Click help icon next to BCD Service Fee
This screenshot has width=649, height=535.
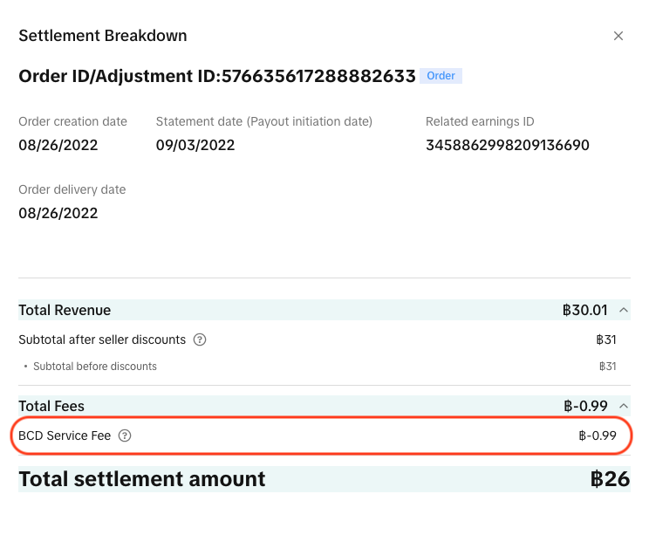[x=125, y=436]
